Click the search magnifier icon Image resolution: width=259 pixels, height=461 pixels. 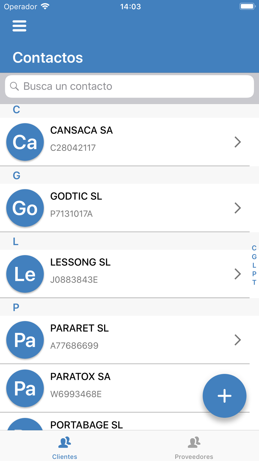click(15, 86)
